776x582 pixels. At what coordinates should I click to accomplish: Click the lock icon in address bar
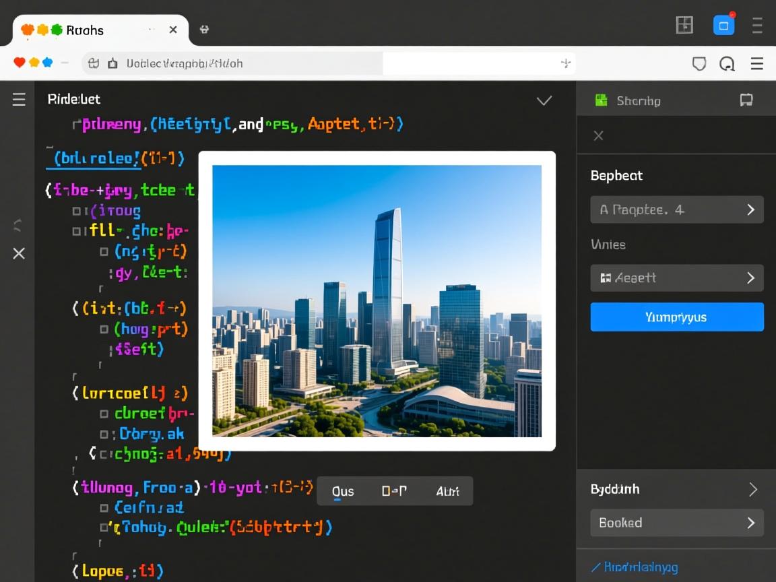pyautogui.click(x=112, y=63)
